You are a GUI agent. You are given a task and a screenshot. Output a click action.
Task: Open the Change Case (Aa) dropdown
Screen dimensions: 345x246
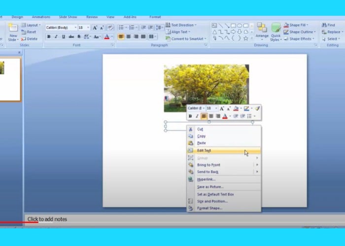[97, 37]
